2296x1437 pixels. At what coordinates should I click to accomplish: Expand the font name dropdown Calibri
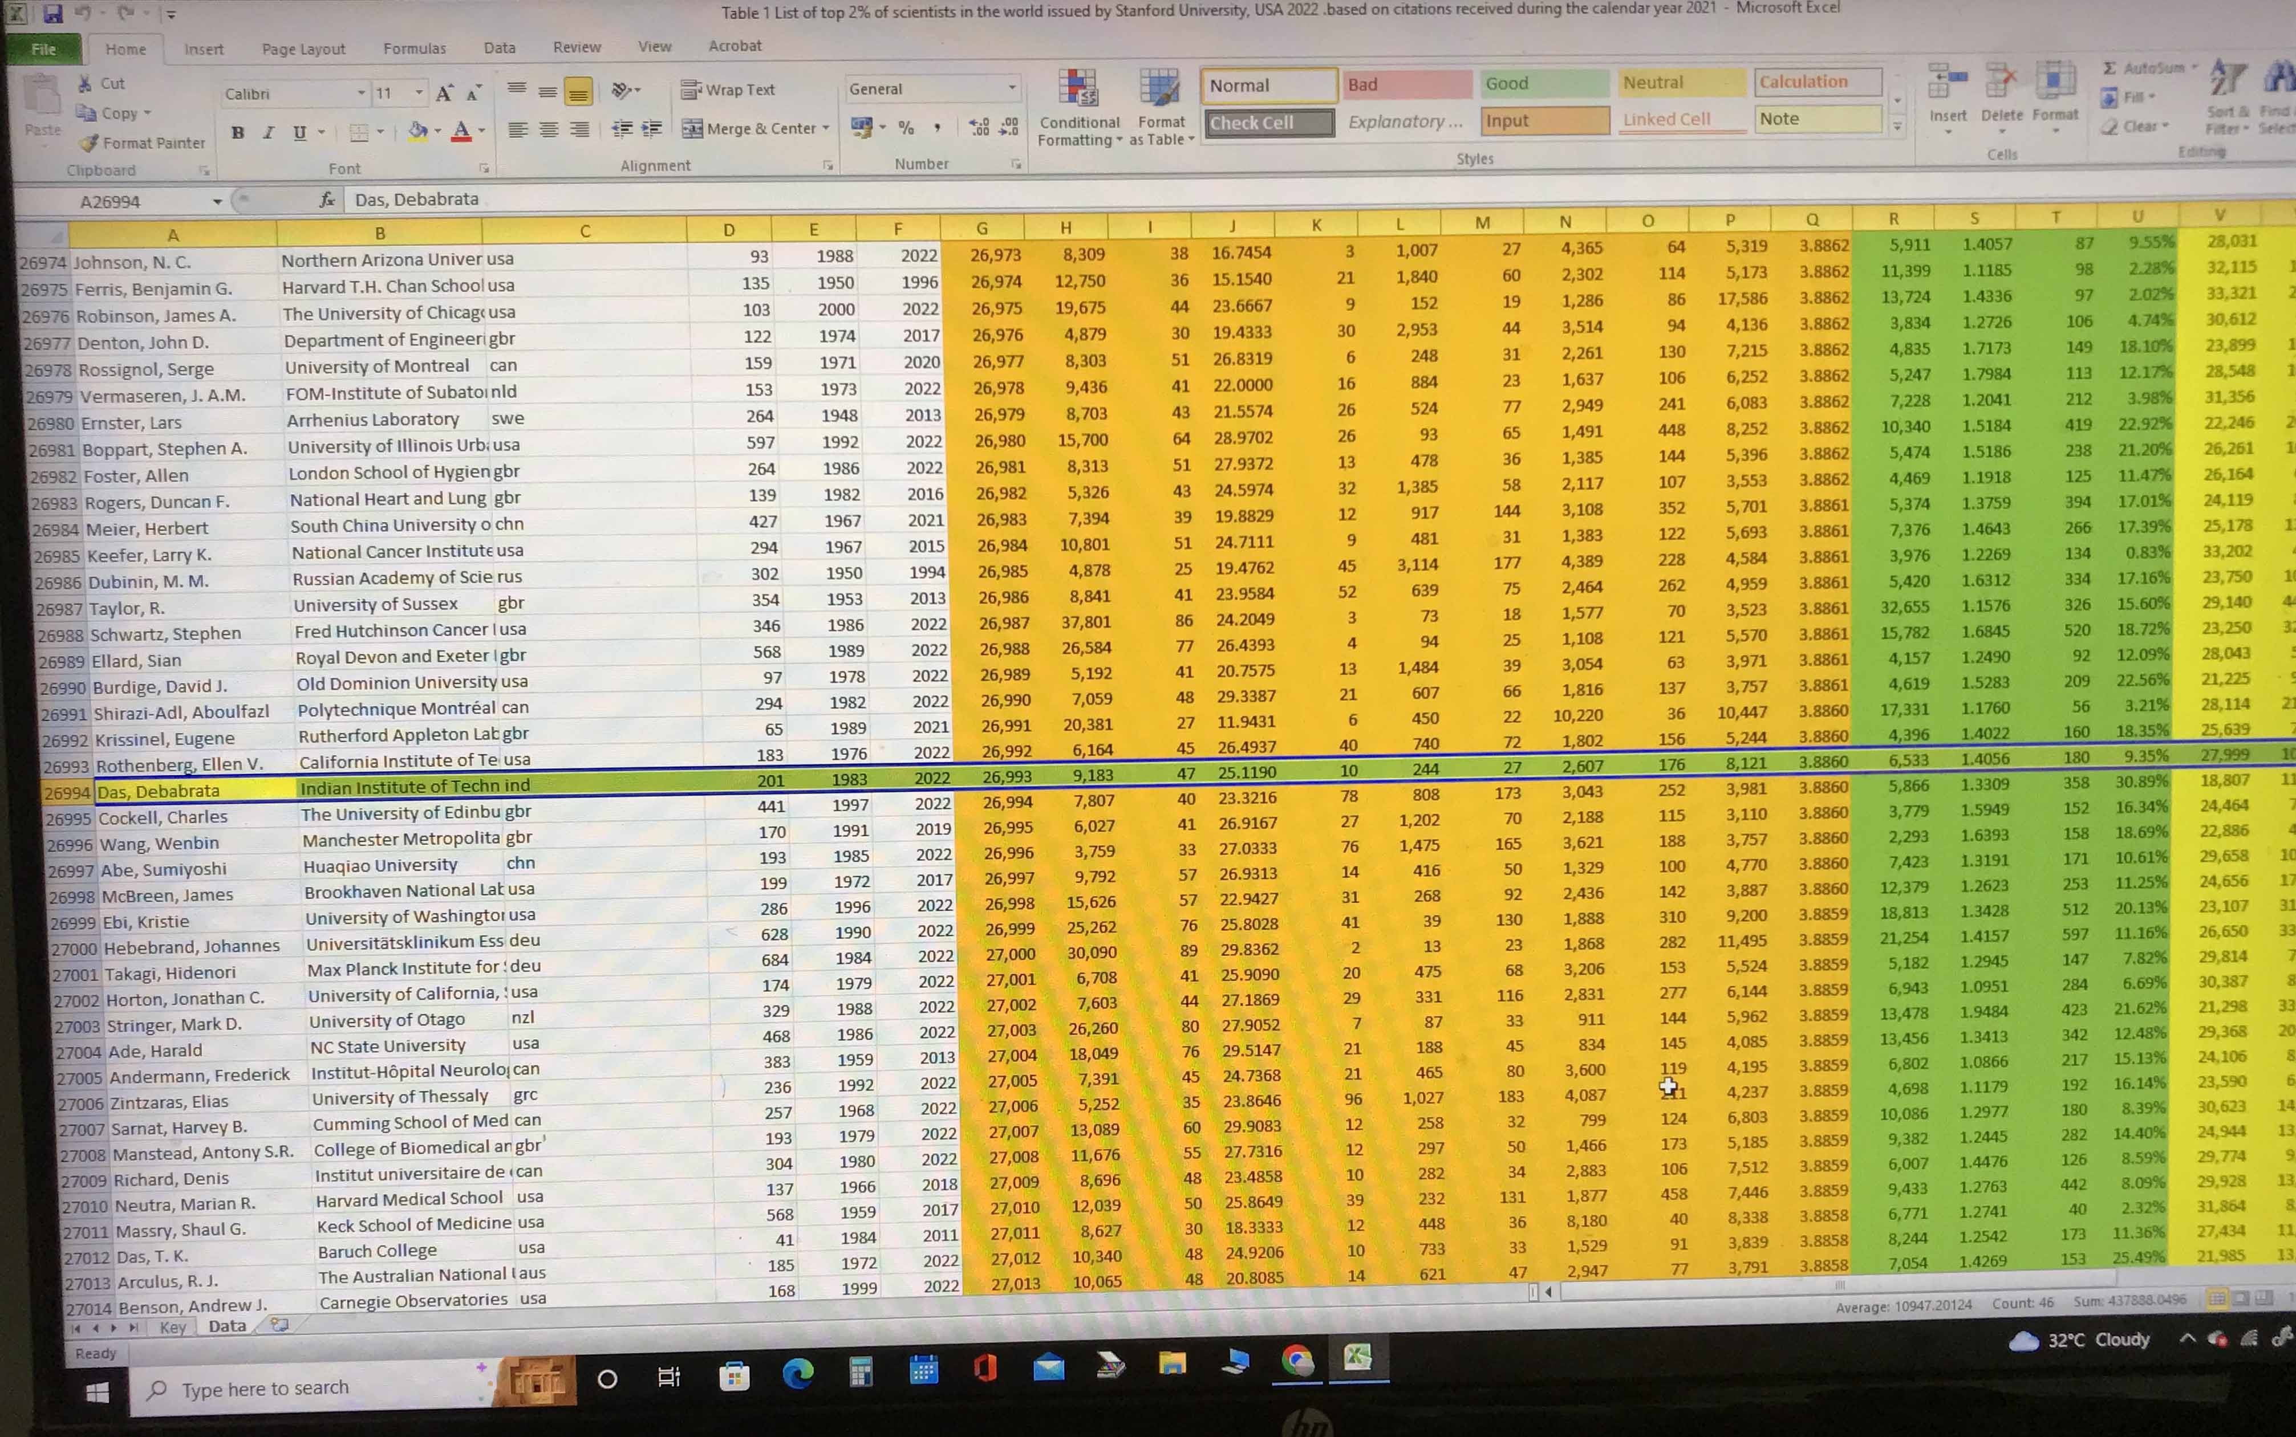point(361,93)
